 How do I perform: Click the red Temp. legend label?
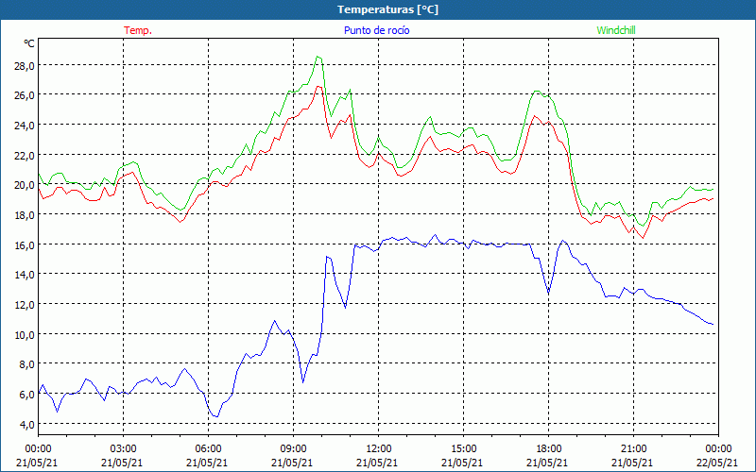(138, 30)
